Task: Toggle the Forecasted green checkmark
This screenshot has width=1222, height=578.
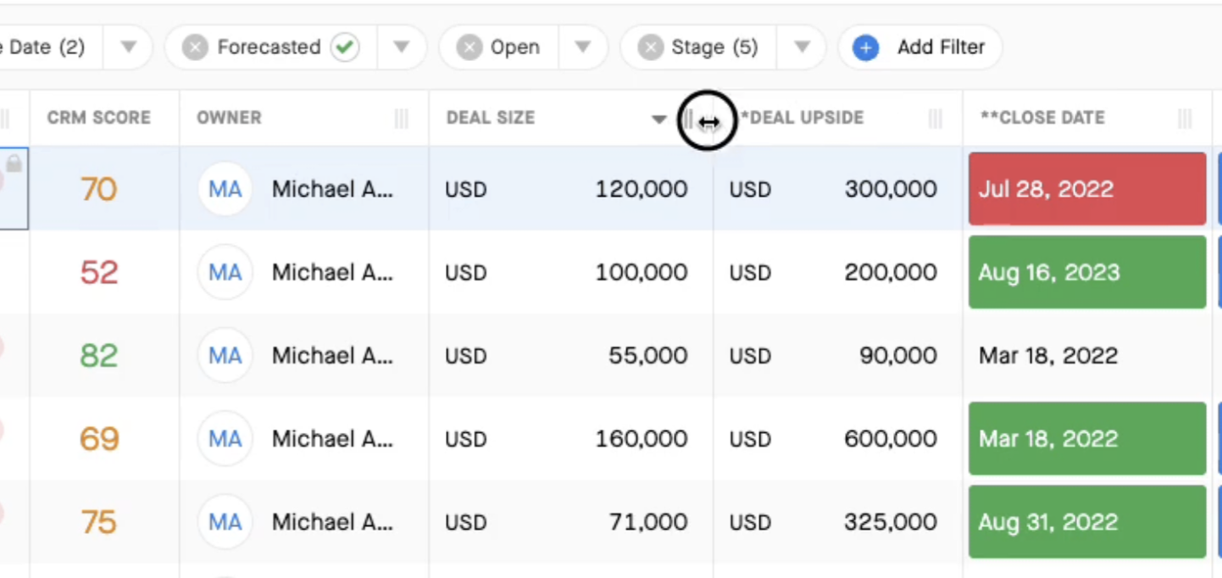Action: click(344, 47)
